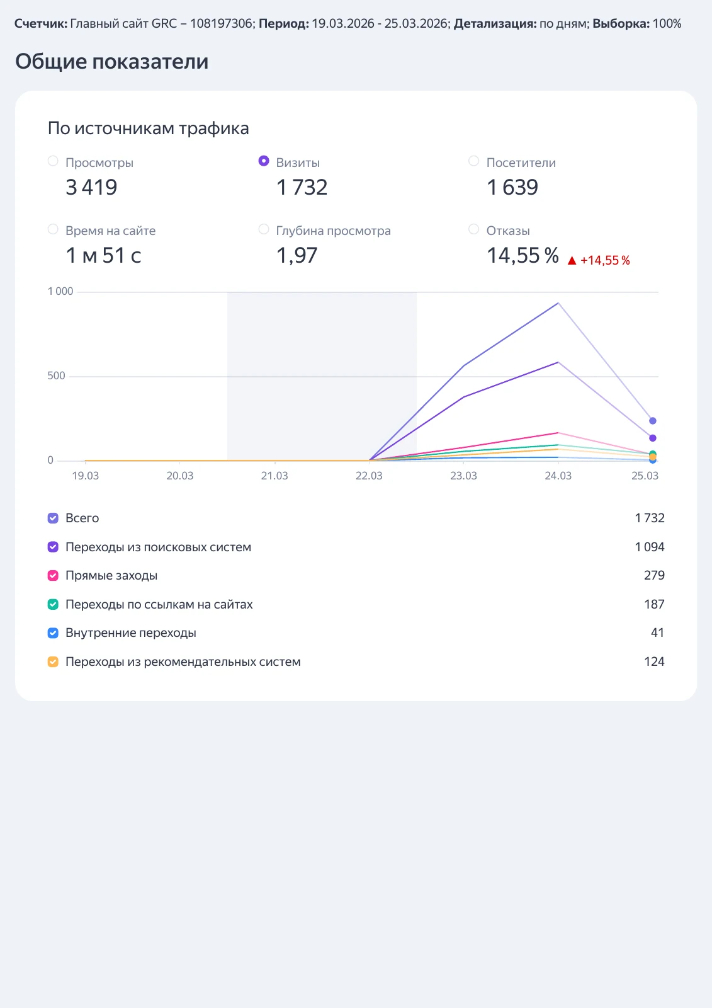
Task: Click the site links count 187
Action: pyautogui.click(x=654, y=604)
